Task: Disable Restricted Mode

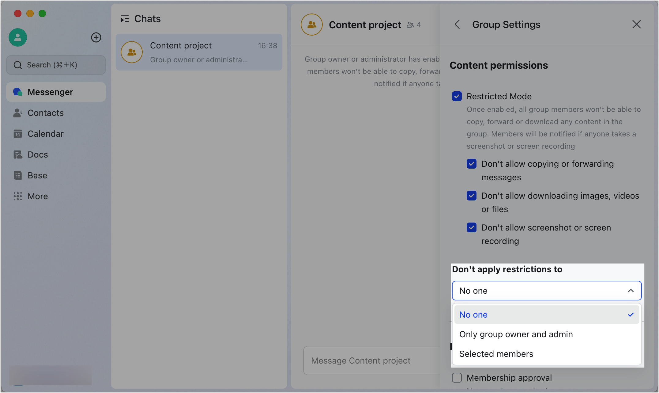Action: tap(457, 96)
